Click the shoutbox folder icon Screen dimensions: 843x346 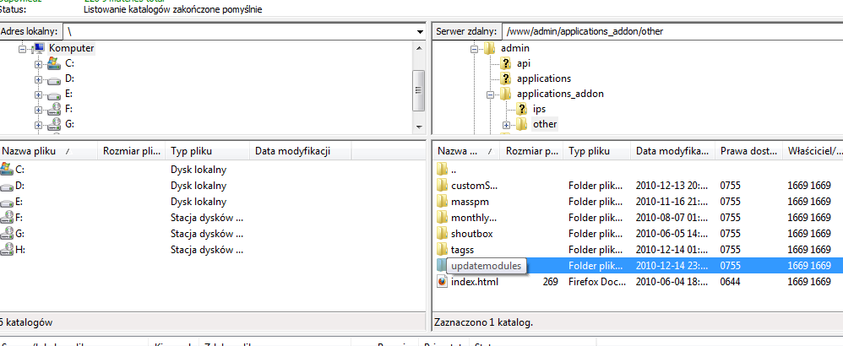click(442, 234)
